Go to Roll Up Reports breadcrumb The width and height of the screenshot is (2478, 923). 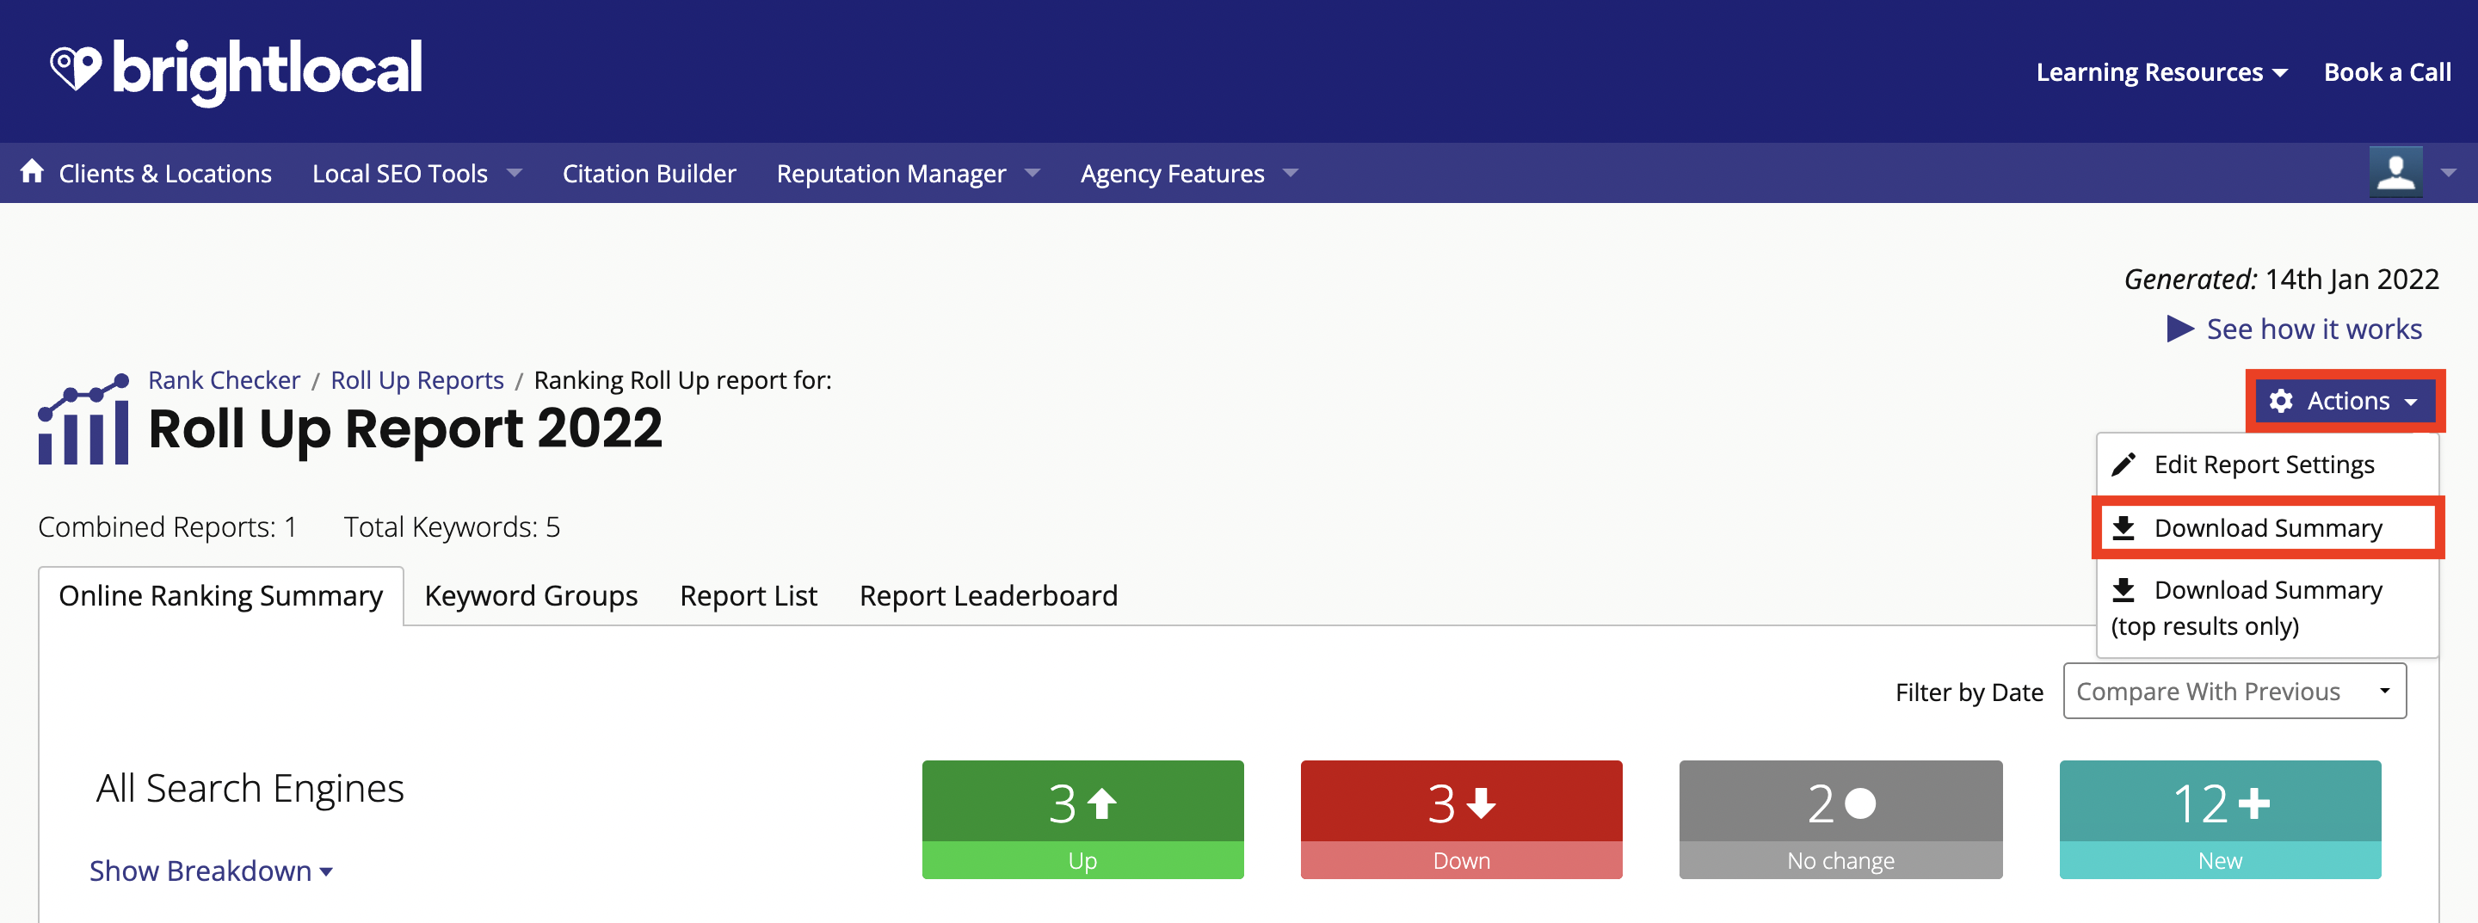click(x=417, y=381)
